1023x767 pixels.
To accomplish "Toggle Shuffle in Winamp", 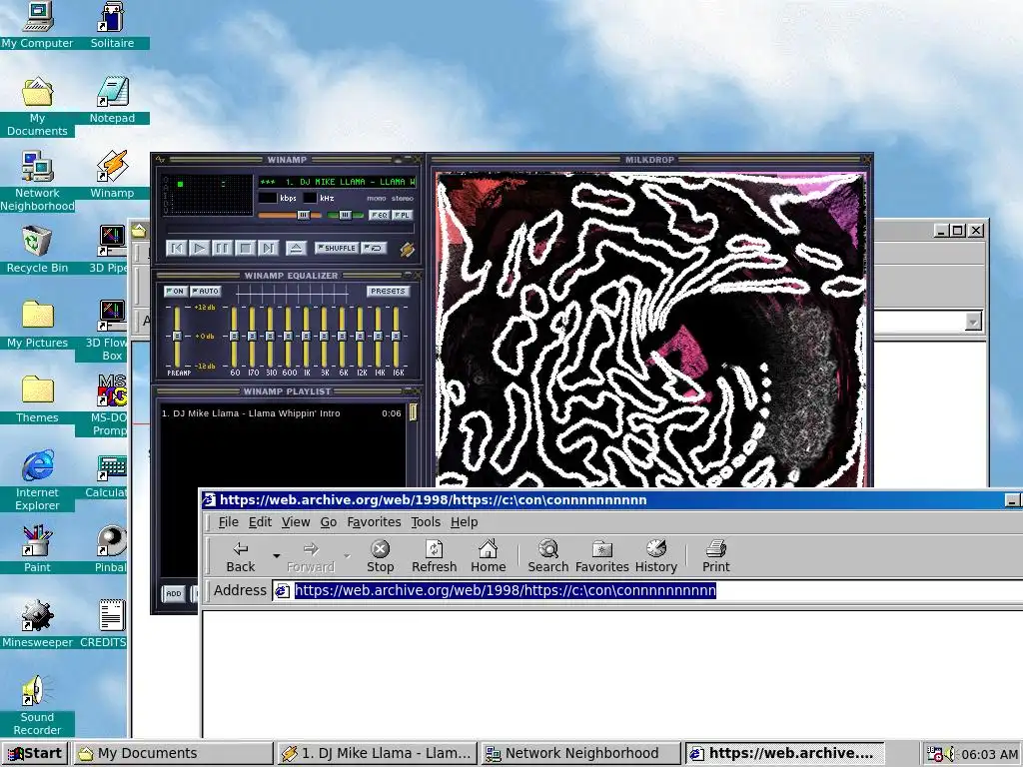I will (x=337, y=248).
